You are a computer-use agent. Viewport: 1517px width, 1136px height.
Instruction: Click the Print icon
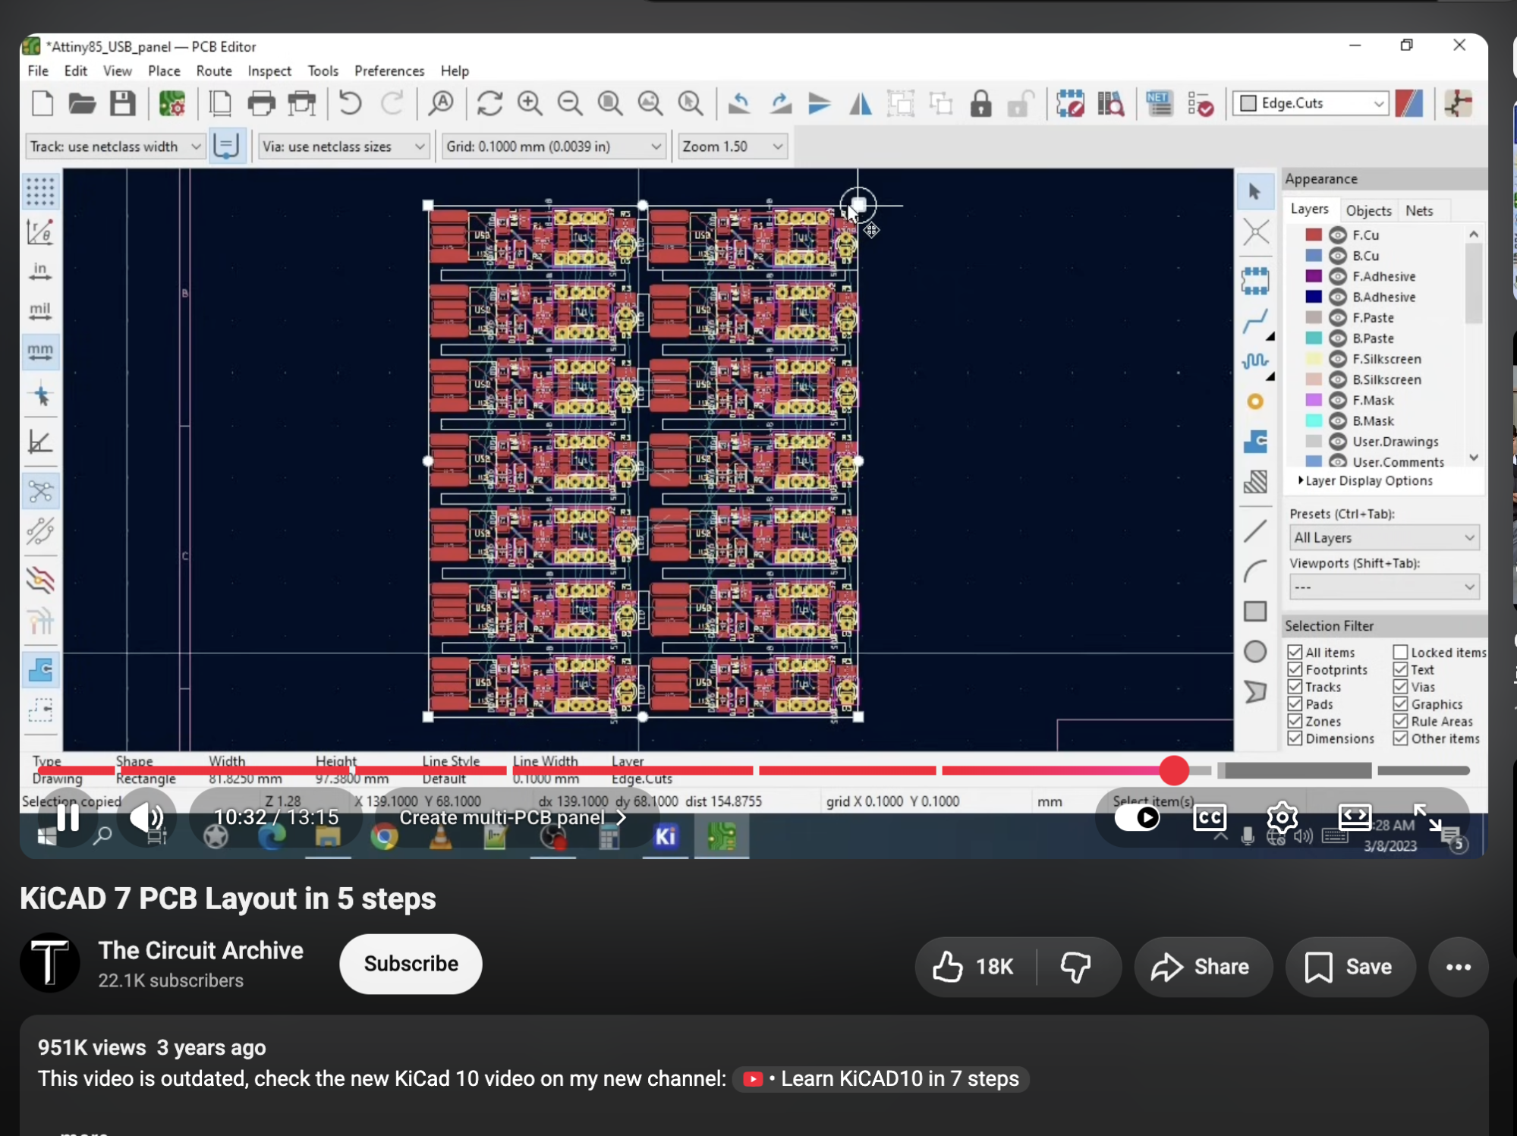(x=261, y=103)
